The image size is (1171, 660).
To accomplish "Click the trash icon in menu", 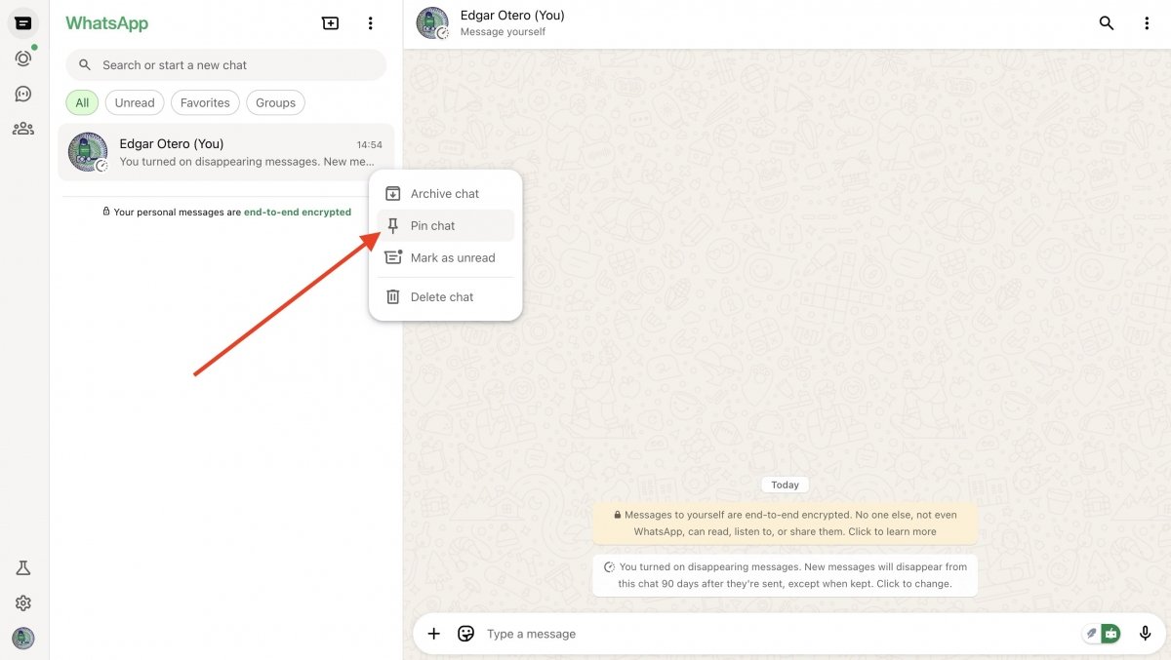I will (x=393, y=296).
